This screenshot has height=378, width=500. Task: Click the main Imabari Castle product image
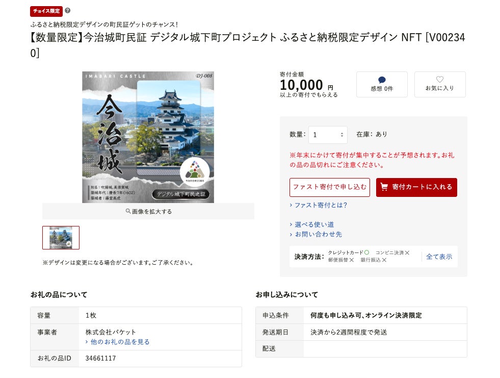coord(148,137)
